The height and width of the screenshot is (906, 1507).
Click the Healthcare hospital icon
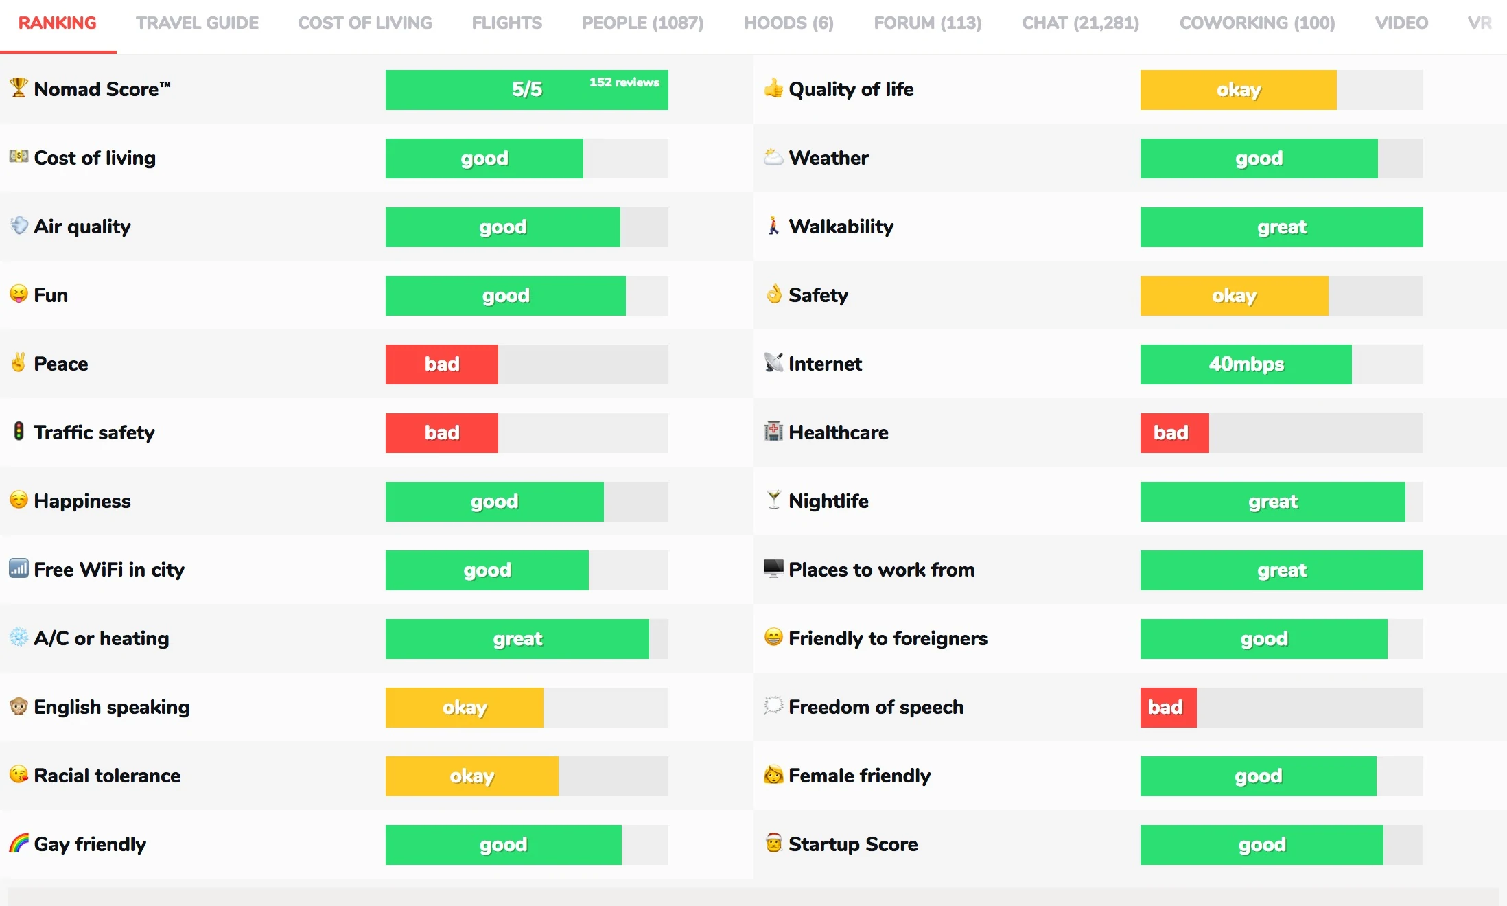point(773,432)
